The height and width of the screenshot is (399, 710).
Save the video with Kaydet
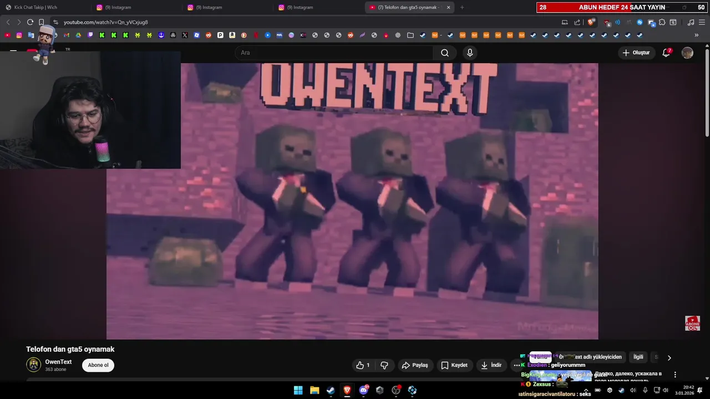pyautogui.click(x=454, y=365)
